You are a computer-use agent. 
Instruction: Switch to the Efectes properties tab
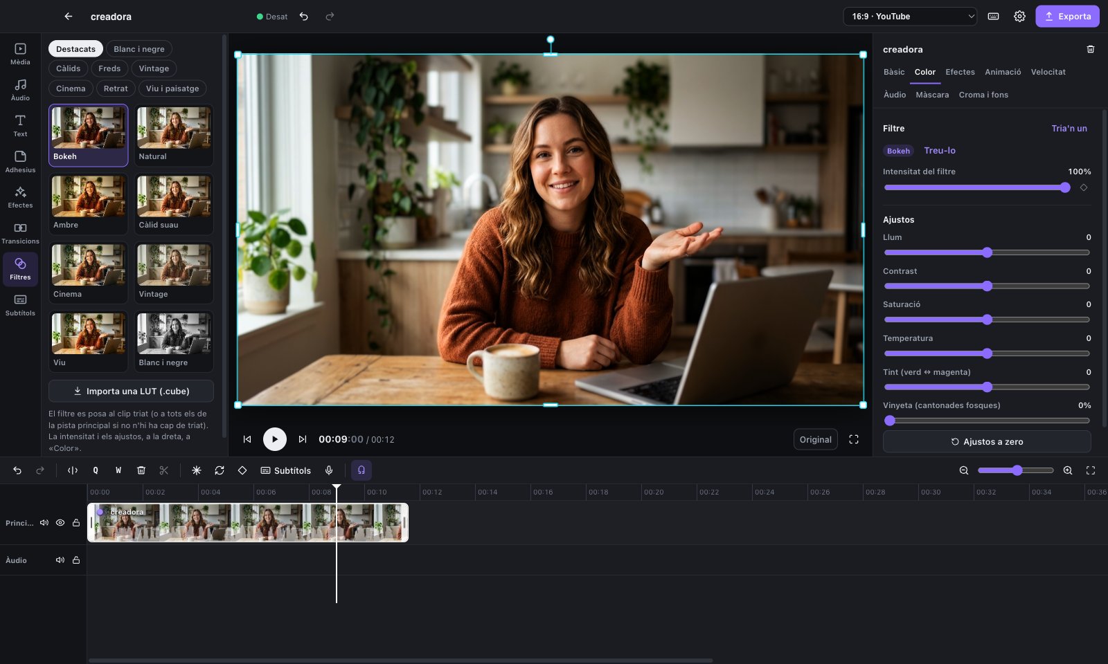click(960, 72)
